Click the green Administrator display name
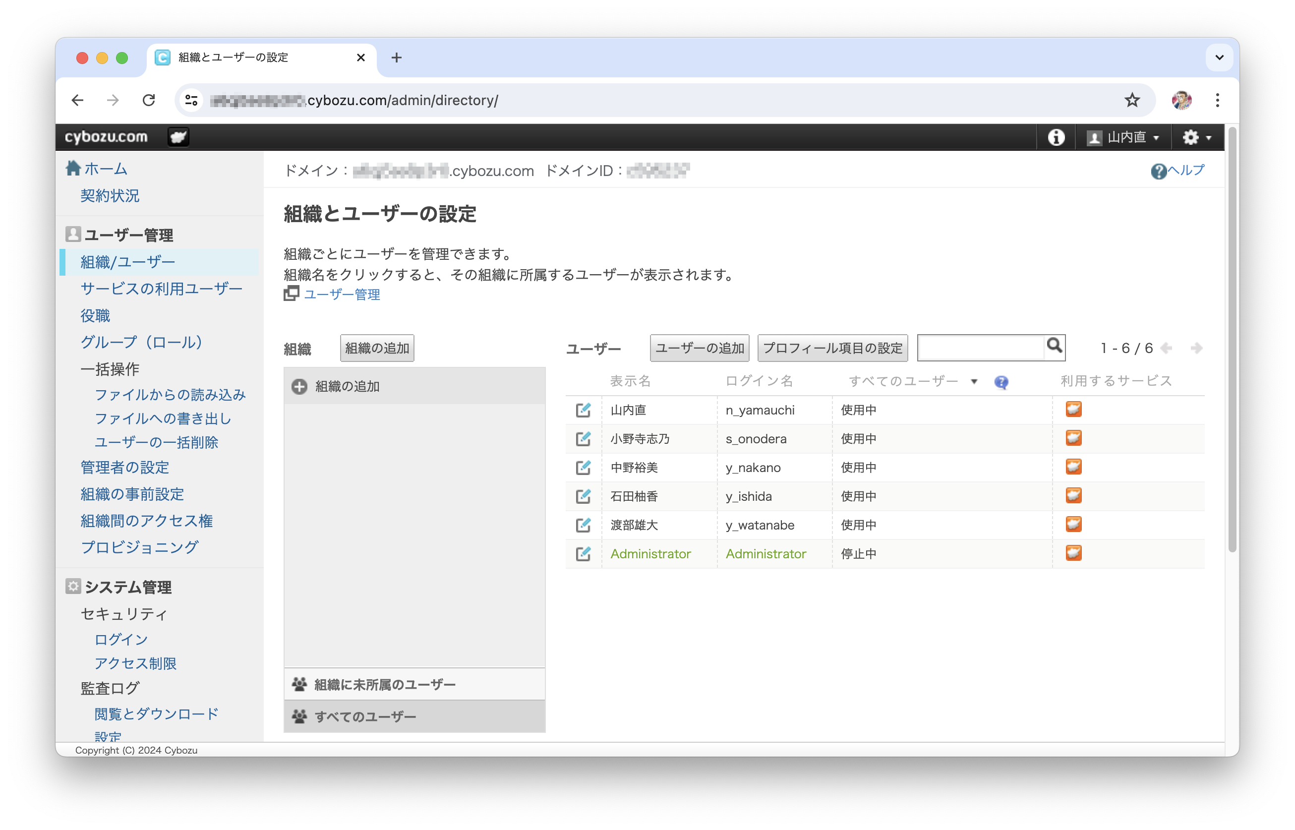Screen dimensions: 1295x830 (x=650, y=553)
